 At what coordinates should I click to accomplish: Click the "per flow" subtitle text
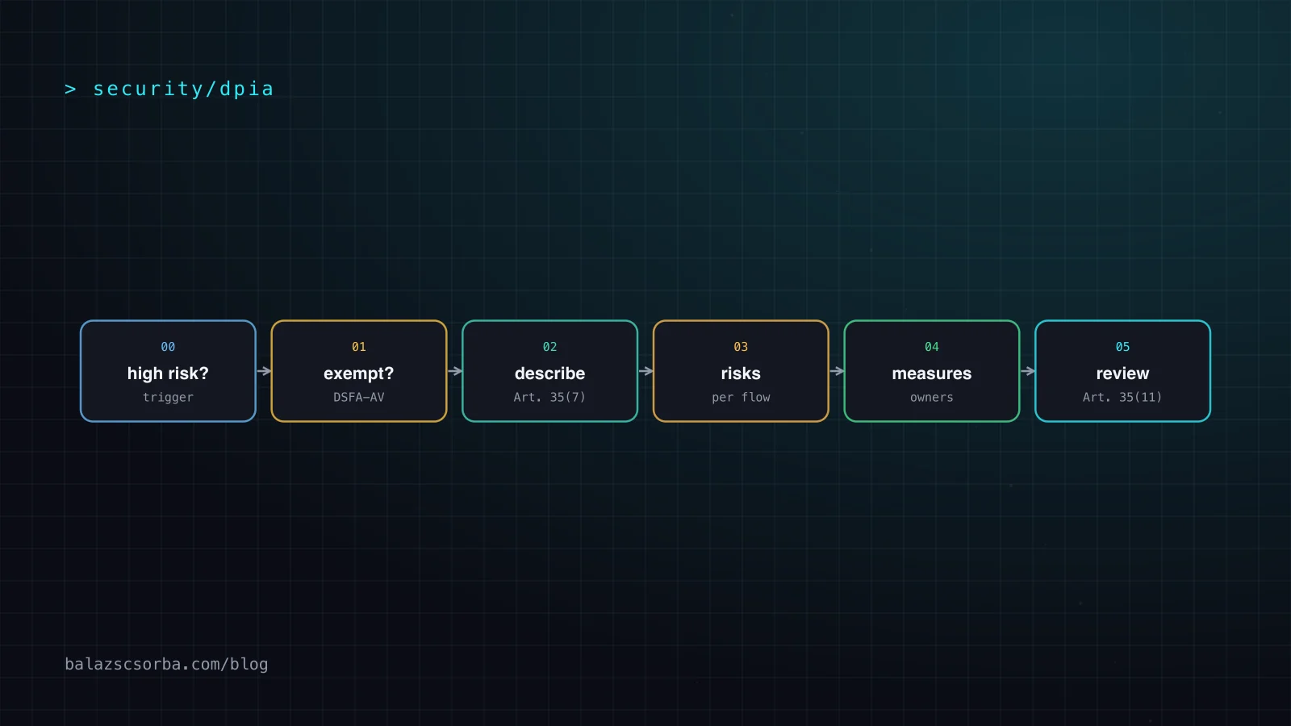tap(741, 397)
